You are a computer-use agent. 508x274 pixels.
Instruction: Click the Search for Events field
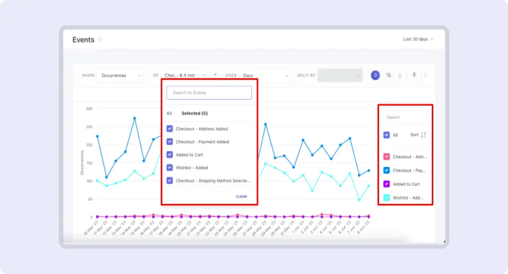pyautogui.click(x=209, y=92)
